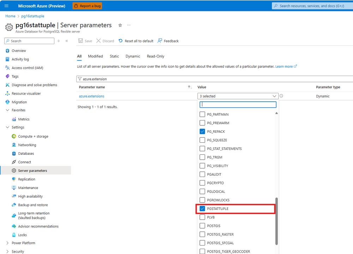This screenshot has height=254, width=353.
Task: Expand the Power Platform section
Action: (x=7, y=243)
